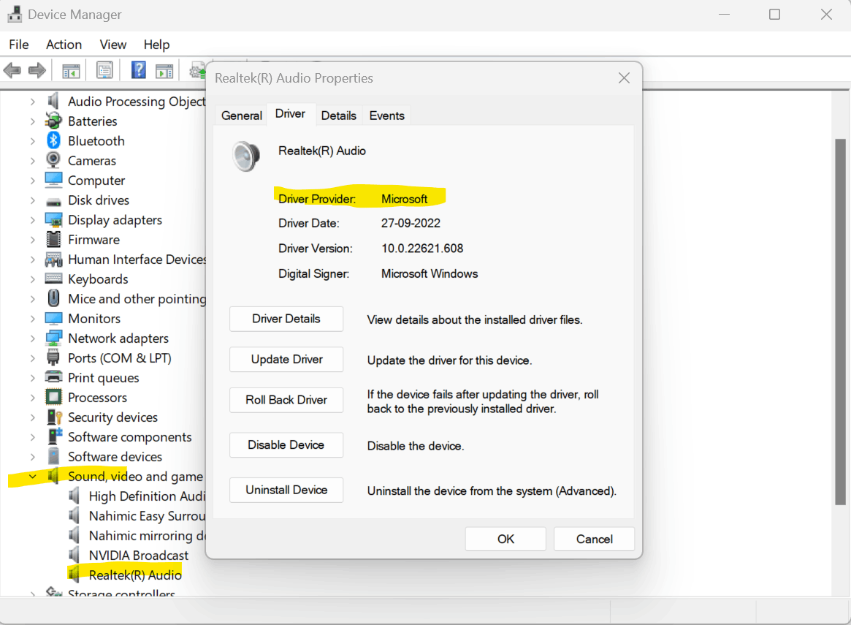Select the Cameras category icon

coord(53,160)
